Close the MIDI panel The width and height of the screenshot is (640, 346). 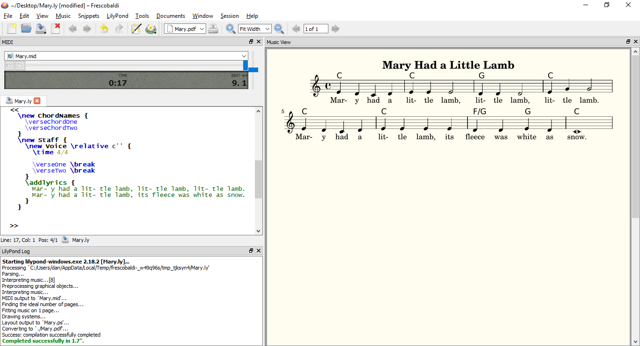coord(259,42)
